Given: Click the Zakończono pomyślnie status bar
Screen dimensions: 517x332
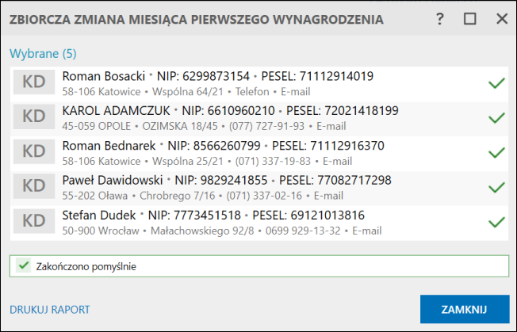Looking at the screenshot, I should (x=258, y=266).
